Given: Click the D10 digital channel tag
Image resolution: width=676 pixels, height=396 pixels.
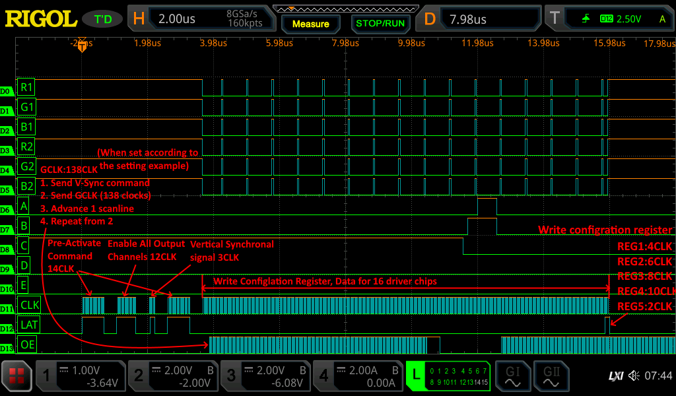Looking at the screenshot, I should [7, 290].
